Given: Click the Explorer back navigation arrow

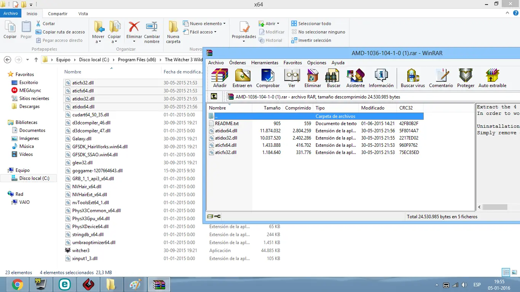Looking at the screenshot, I should point(7,60).
